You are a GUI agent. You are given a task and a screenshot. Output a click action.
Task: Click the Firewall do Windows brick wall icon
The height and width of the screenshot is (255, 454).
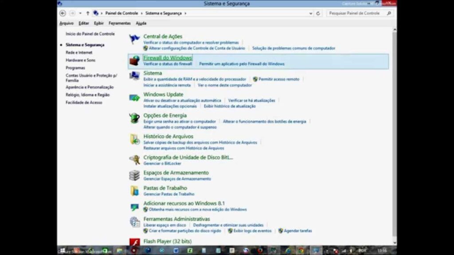[x=134, y=61]
